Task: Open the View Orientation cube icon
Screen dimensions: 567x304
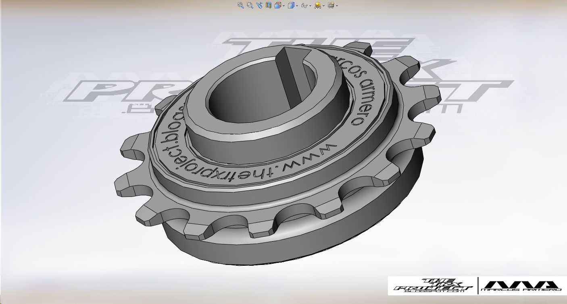Action: pyautogui.click(x=278, y=5)
